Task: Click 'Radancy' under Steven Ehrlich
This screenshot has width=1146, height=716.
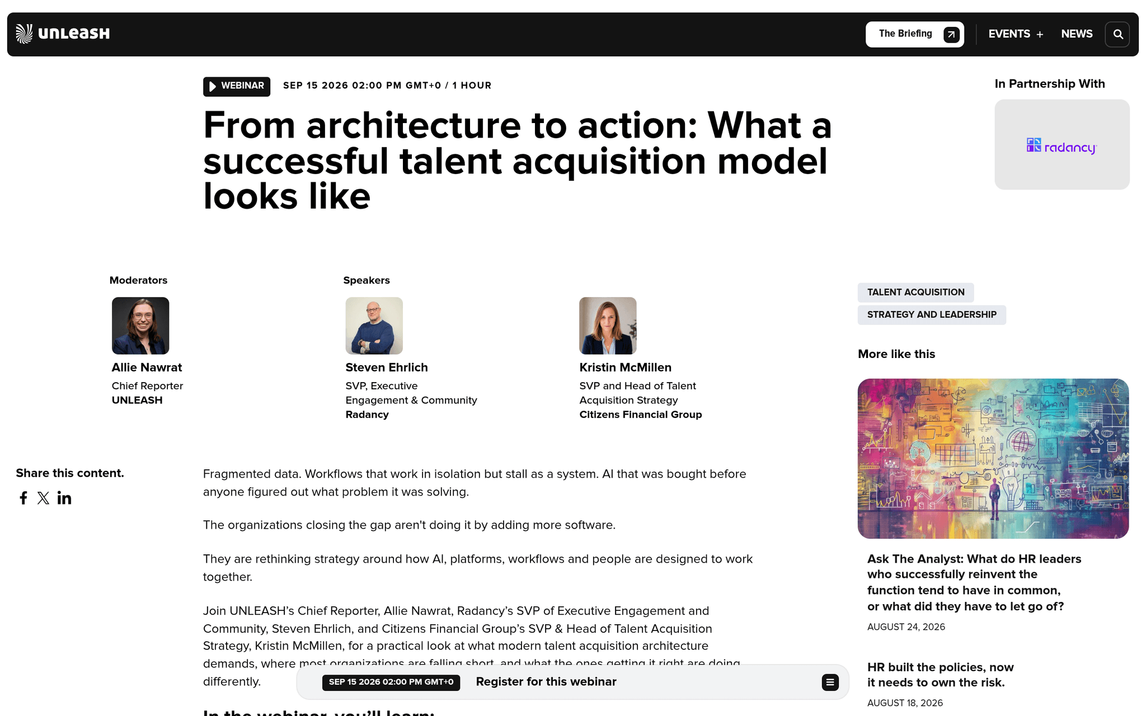Action: 367,414
